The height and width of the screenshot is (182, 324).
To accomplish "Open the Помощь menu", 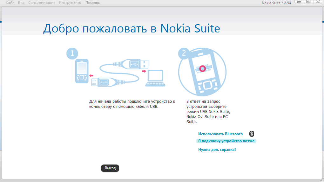I will tap(92, 3).
